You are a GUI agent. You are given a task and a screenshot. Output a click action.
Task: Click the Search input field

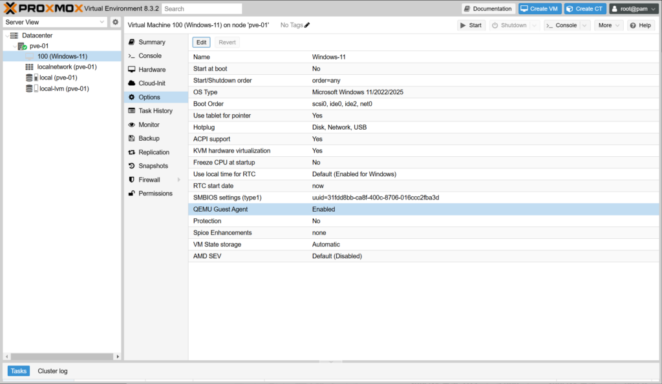[202, 9]
